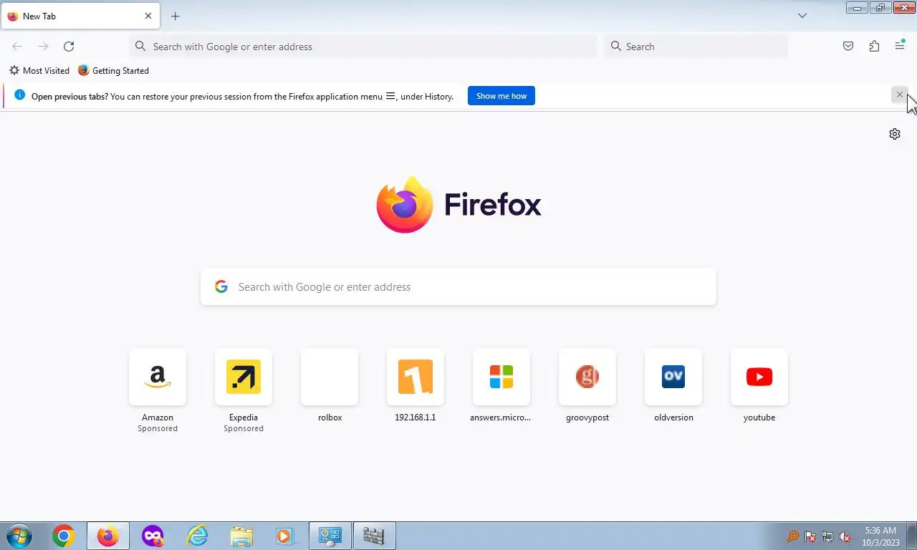Viewport: 917px width, 550px height.
Task: Open the Firefox application menu hamburger
Action: tap(900, 46)
